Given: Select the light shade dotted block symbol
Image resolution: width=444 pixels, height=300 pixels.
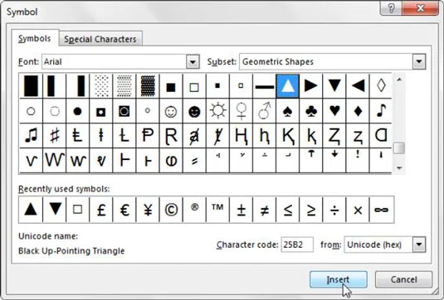Looking at the screenshot, I should (x=100, y=86).
